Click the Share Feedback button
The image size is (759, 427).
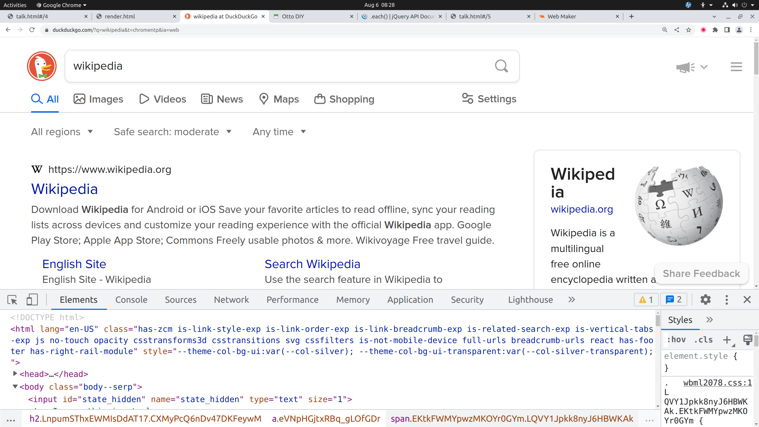[701, 273]
